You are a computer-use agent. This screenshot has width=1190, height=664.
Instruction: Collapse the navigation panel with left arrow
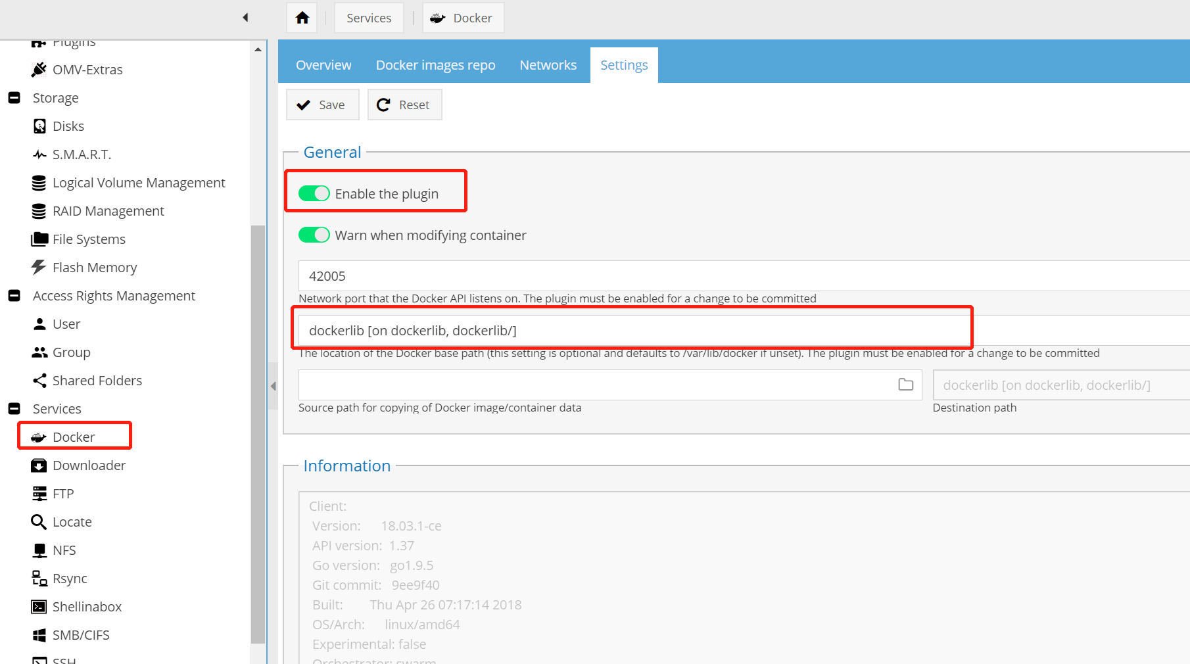pyautogui.click(x=245, y=18)
